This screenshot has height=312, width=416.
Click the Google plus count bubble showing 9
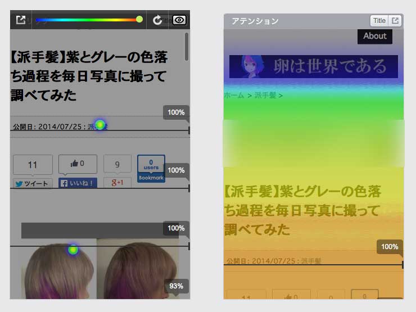coord(117,164)
